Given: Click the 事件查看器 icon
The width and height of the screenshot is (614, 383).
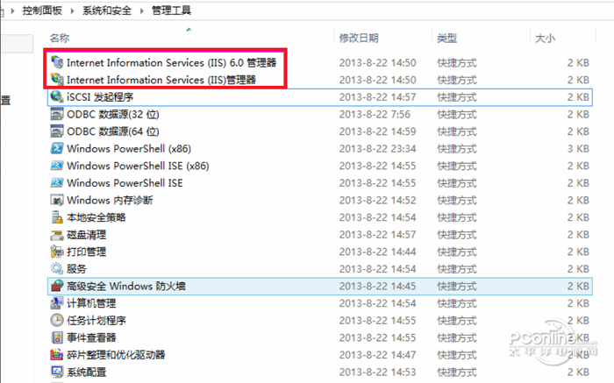Looking at the screenshot, I should click(57, 337).
